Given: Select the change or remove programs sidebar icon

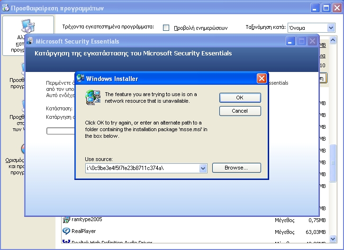Looking at the screenshot, I should [28, 26].
